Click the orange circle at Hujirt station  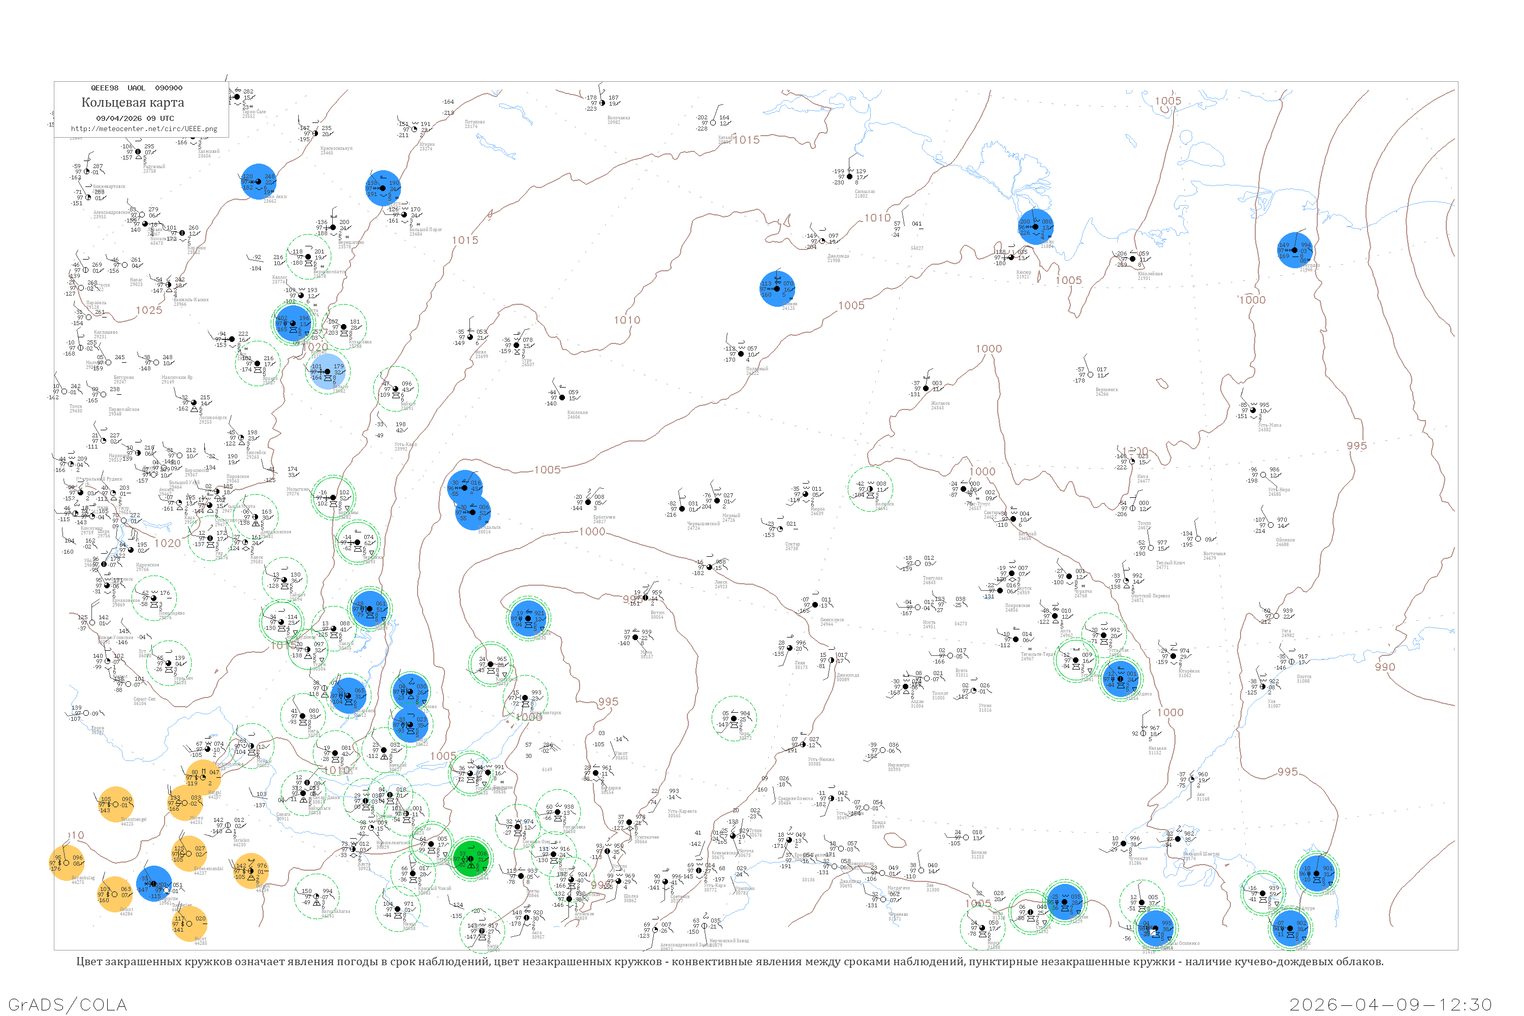(190, 924)
